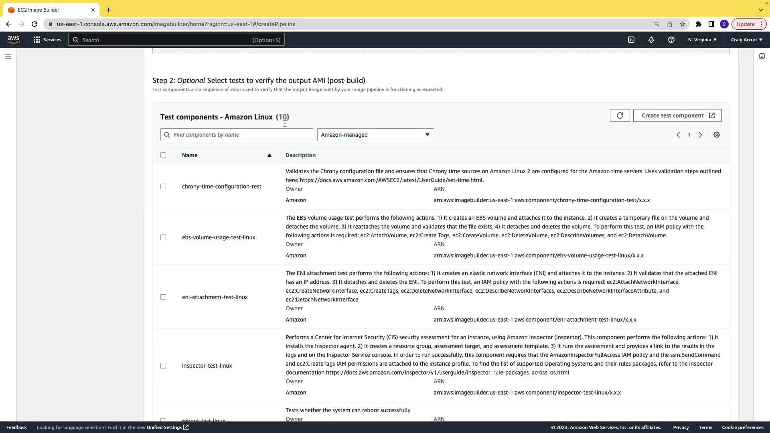
Task: Open the Services menu
Action: (47, 40)
